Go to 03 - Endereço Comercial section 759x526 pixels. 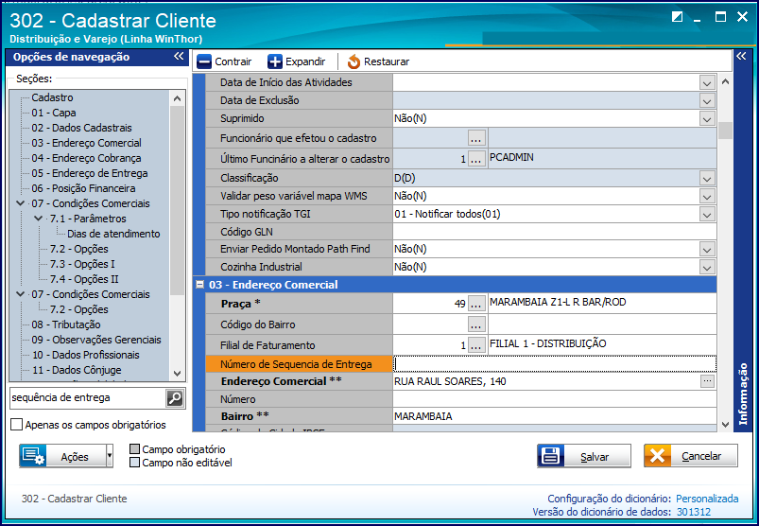87,143
